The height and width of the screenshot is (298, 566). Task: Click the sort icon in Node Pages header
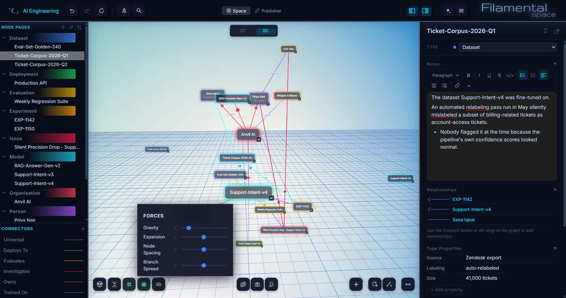pos(79,27)
